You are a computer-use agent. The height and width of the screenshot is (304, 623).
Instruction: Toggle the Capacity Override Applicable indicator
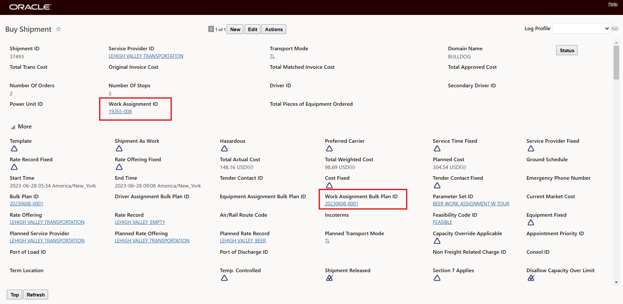pos(437,241)
